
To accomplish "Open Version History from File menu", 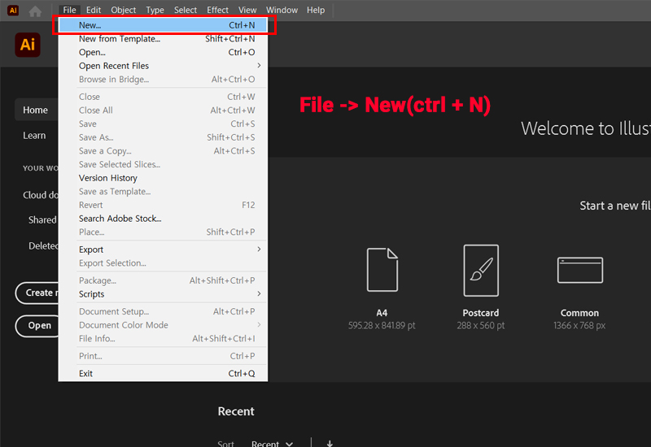I will [164, 178].
